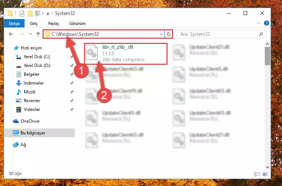Click the Yerel Disk (D:) drive icon

point(19,66)
